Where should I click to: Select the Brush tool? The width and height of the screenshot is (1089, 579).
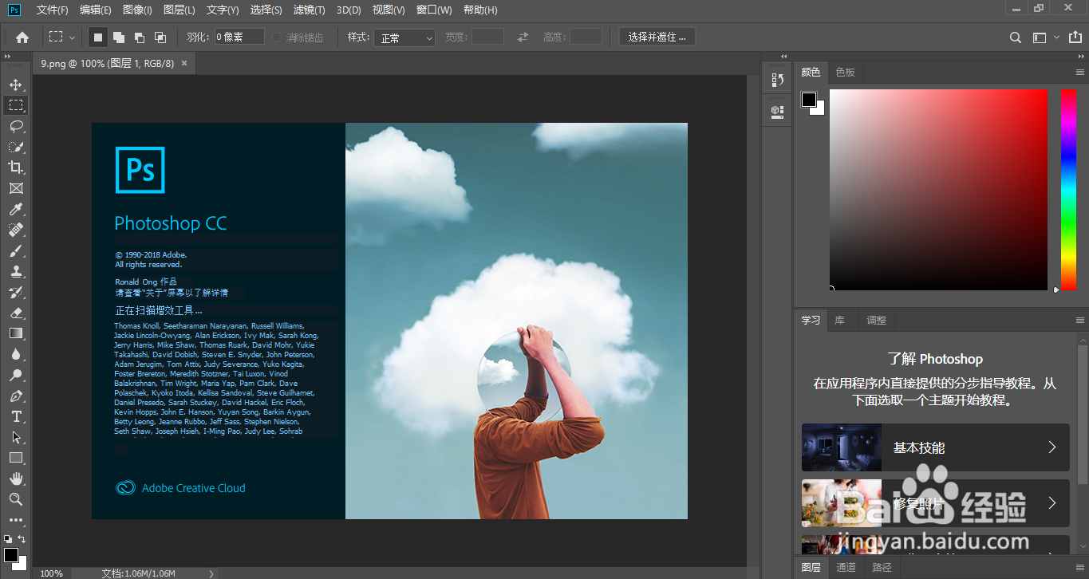click(x=16, y=250)
